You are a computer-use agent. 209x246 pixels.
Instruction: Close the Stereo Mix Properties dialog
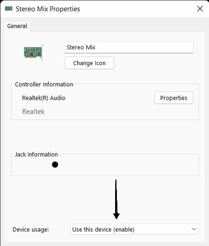point(200,9)
